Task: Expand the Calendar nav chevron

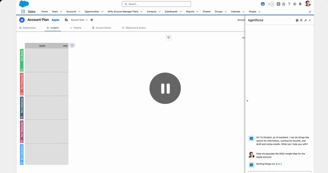Action: click(244, 12)
